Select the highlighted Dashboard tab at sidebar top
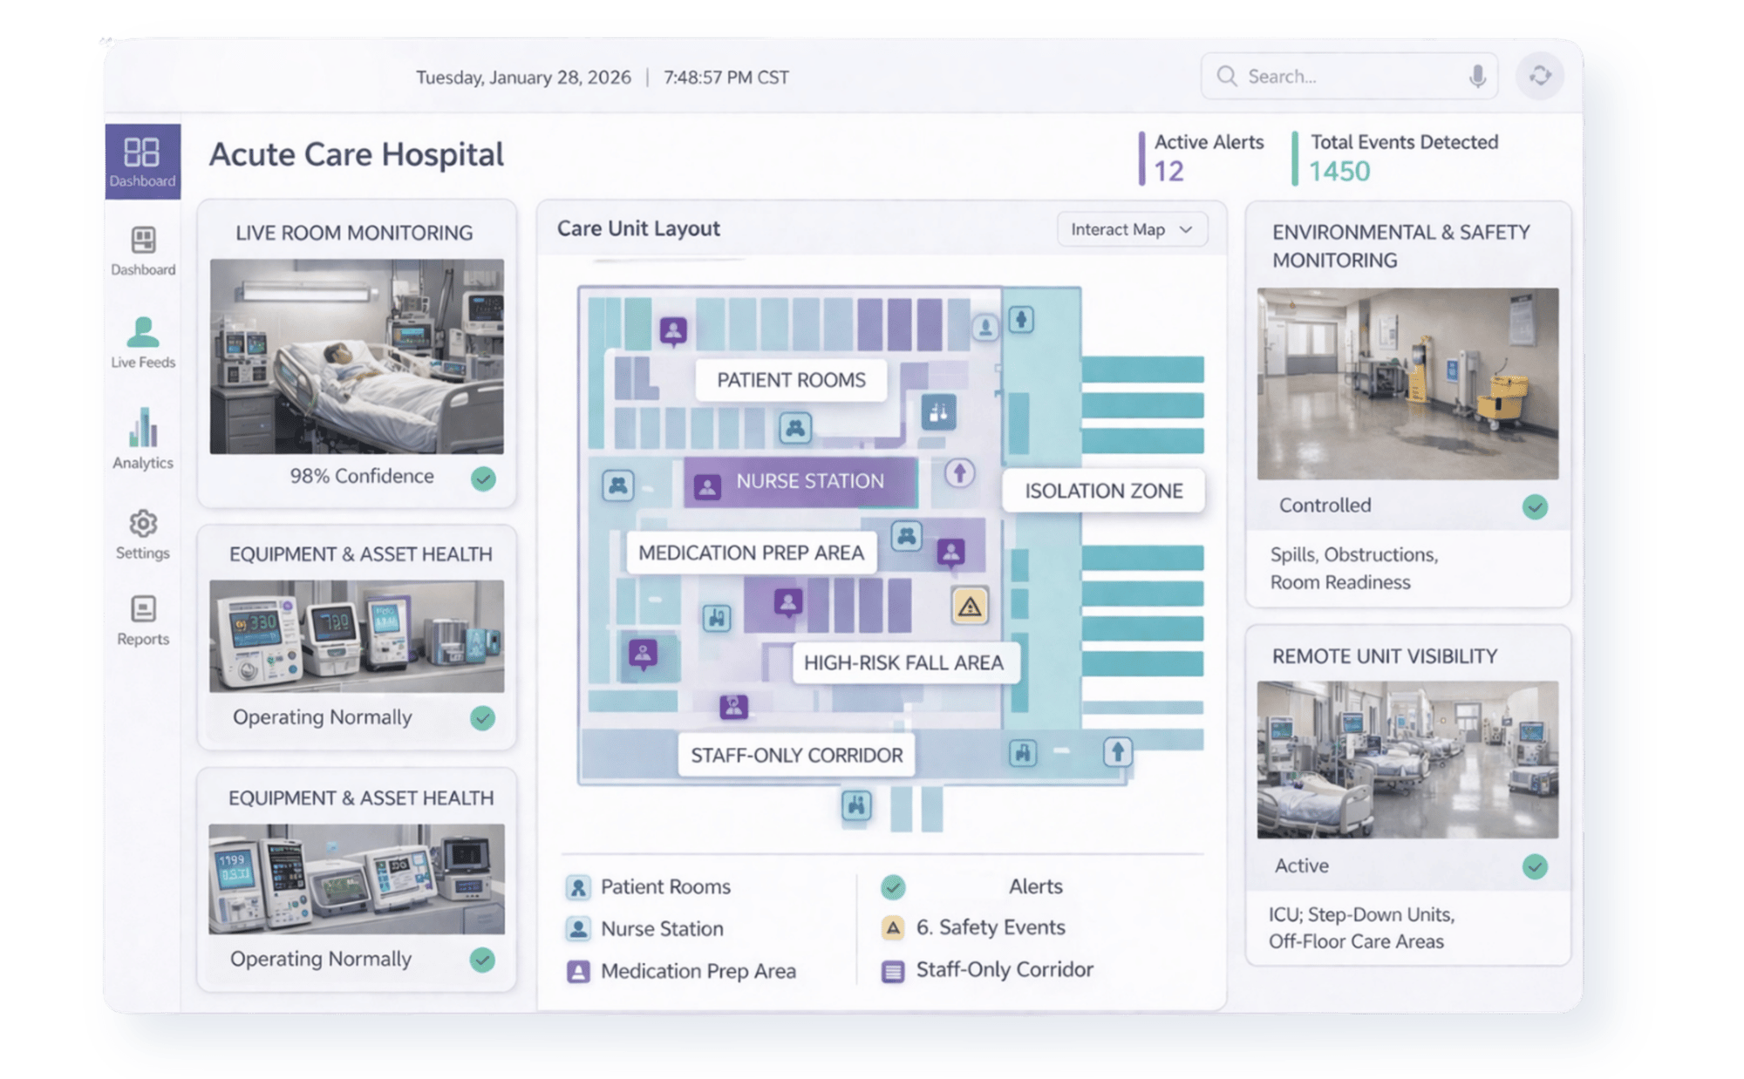This screenshot has width=1744, height=1079. point(142,161)
